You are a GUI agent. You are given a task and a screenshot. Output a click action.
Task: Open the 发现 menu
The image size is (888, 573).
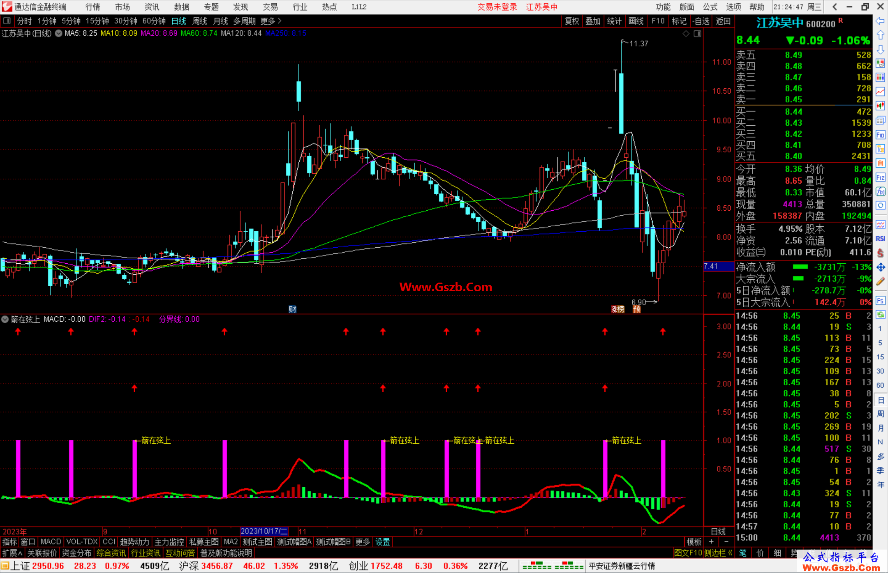click(240, 7)
